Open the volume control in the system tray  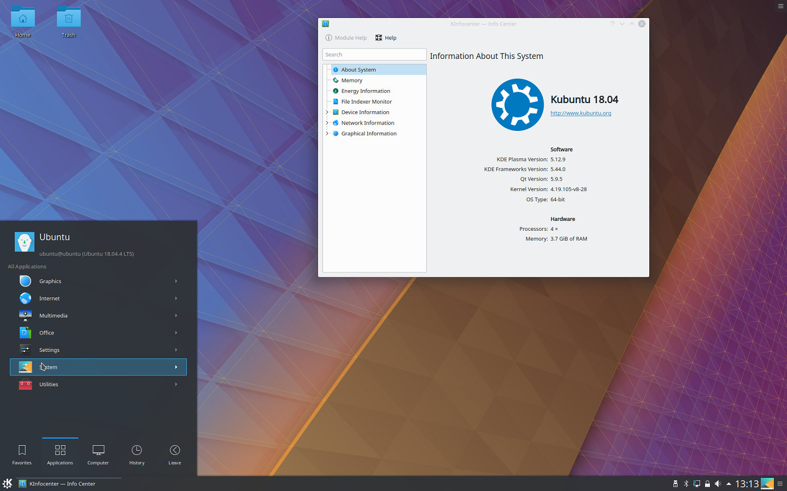click(718, 483)
